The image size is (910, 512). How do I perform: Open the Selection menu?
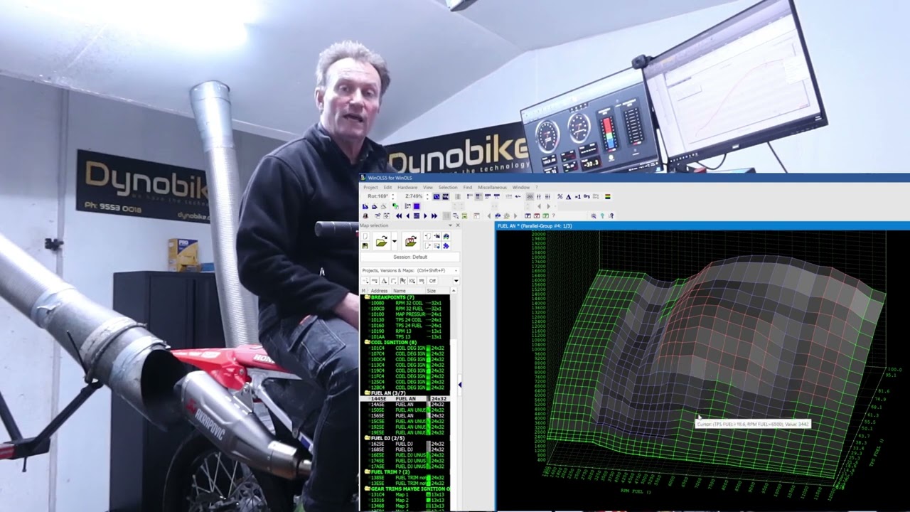448,187
